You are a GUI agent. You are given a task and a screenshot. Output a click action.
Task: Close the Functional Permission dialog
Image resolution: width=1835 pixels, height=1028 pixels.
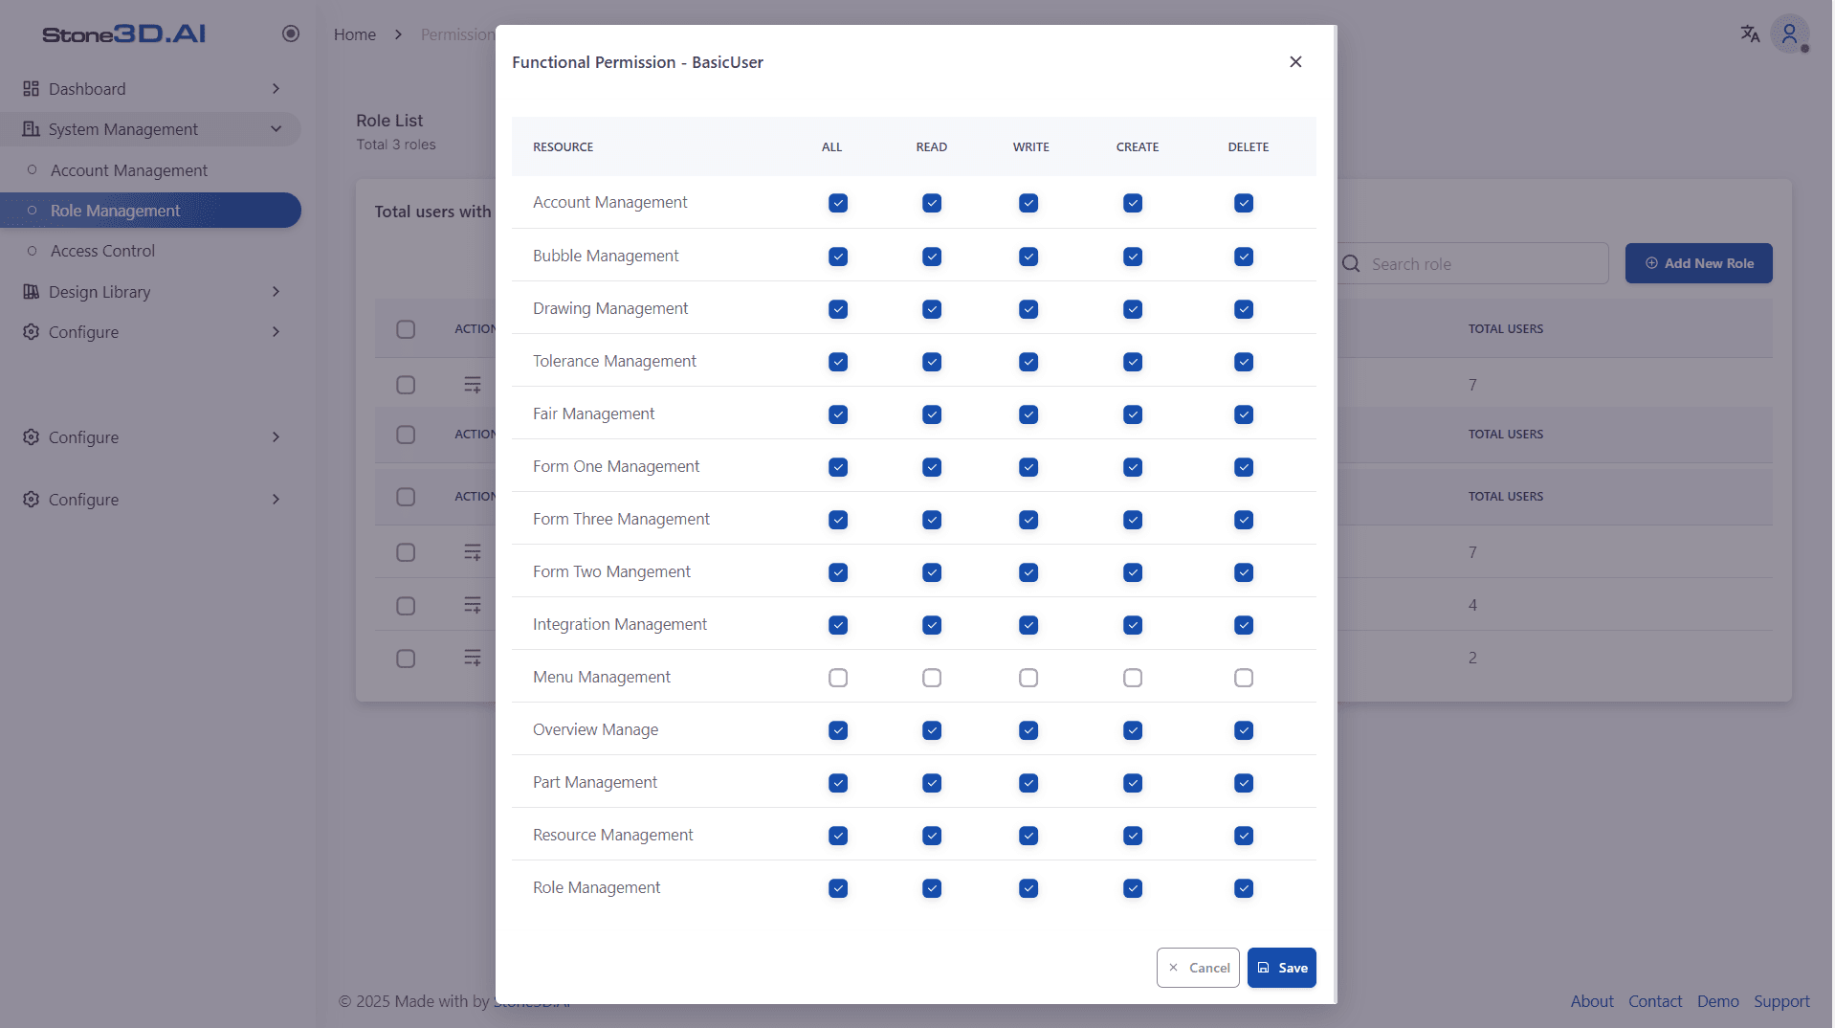tap(1295, 61)
